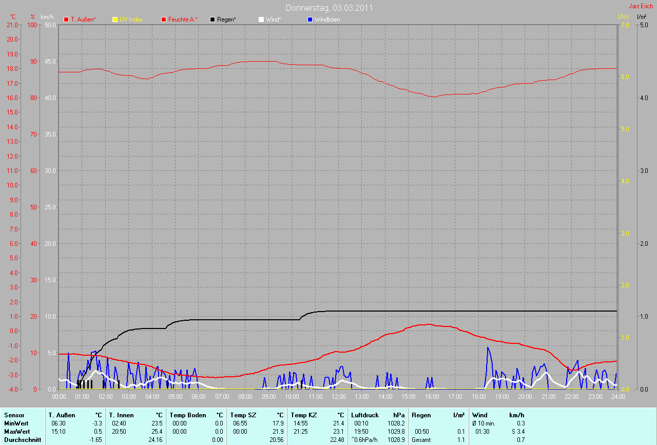Click the km/h axis unit label
Image resolution: width=657 pixels, height=445 pixels.
pyautogui.click(x=46, y=17)
